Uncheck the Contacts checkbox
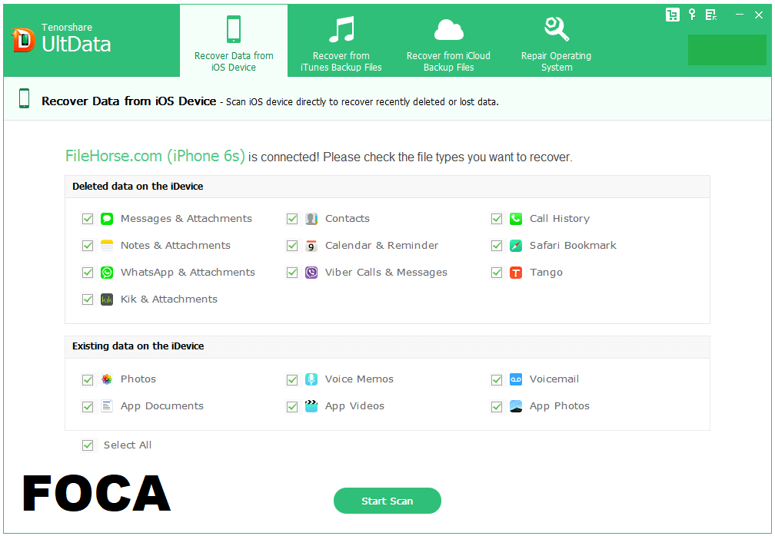 point(292,219)
